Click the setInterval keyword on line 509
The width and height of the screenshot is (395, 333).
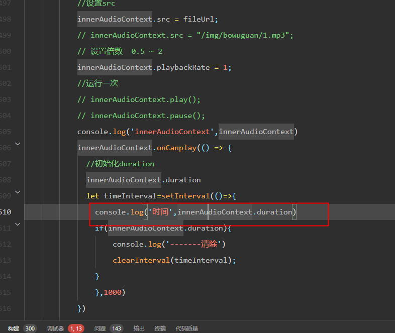(x=185, y=196)
